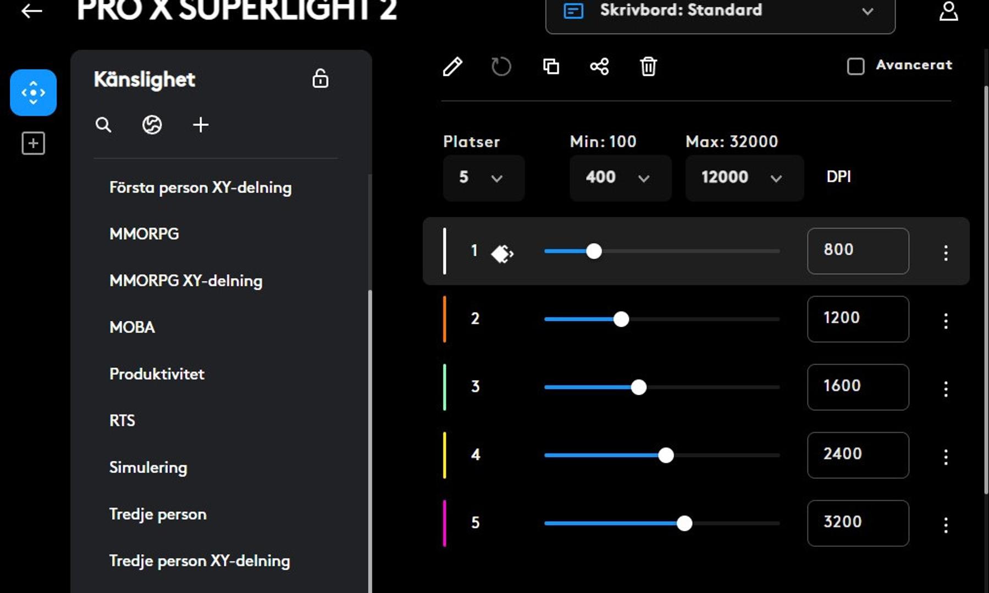The image size is (989, 593).
Task: Click the slot 2 DPI slider handle
Action: tap(621, 319)
